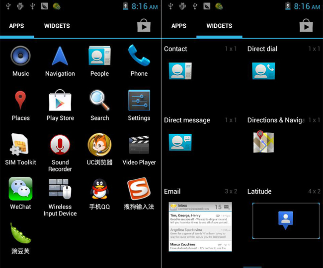This screenshot has height=268, width=323.
Task: Select the Contact 1x1 widget
Action: coord(180,71)
